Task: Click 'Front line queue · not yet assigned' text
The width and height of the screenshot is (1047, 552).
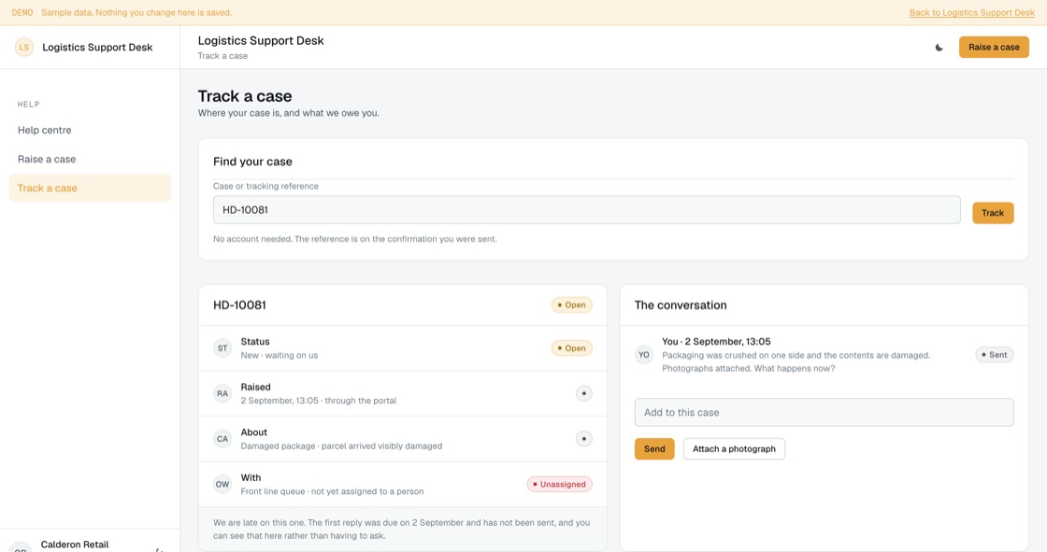Action: pyautogui.click(x=332, y=491)
